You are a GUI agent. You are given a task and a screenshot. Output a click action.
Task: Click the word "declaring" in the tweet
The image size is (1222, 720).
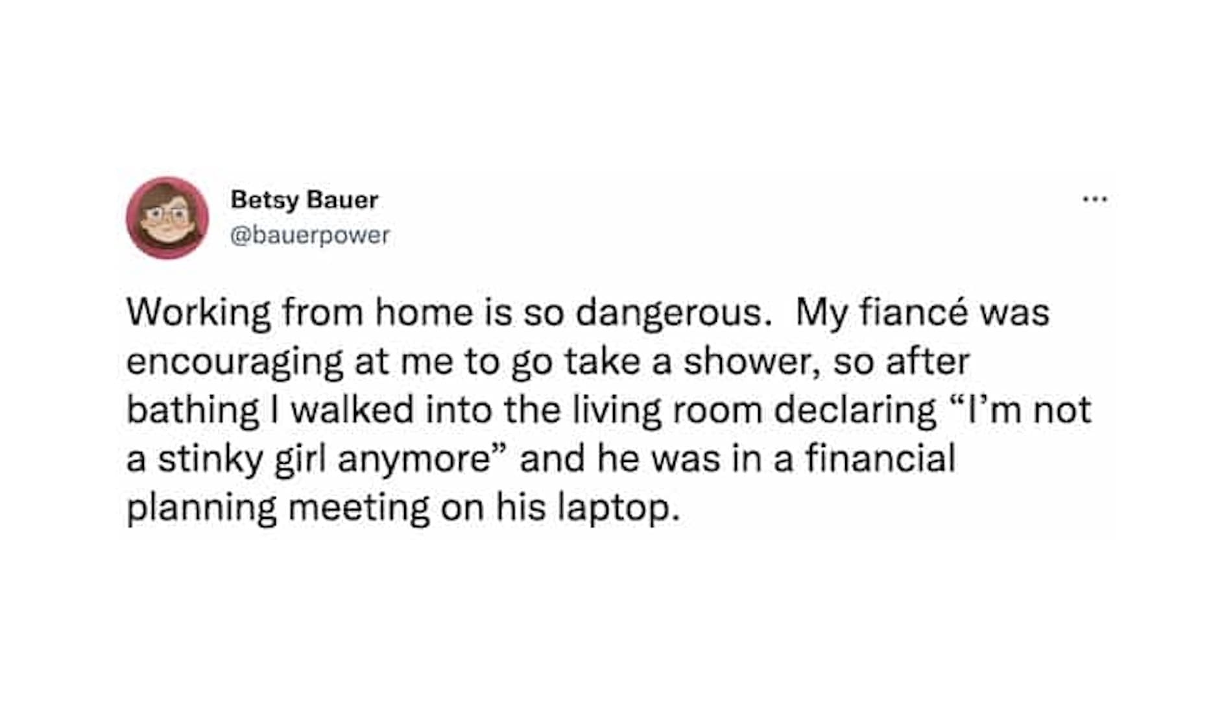[855, 411]
